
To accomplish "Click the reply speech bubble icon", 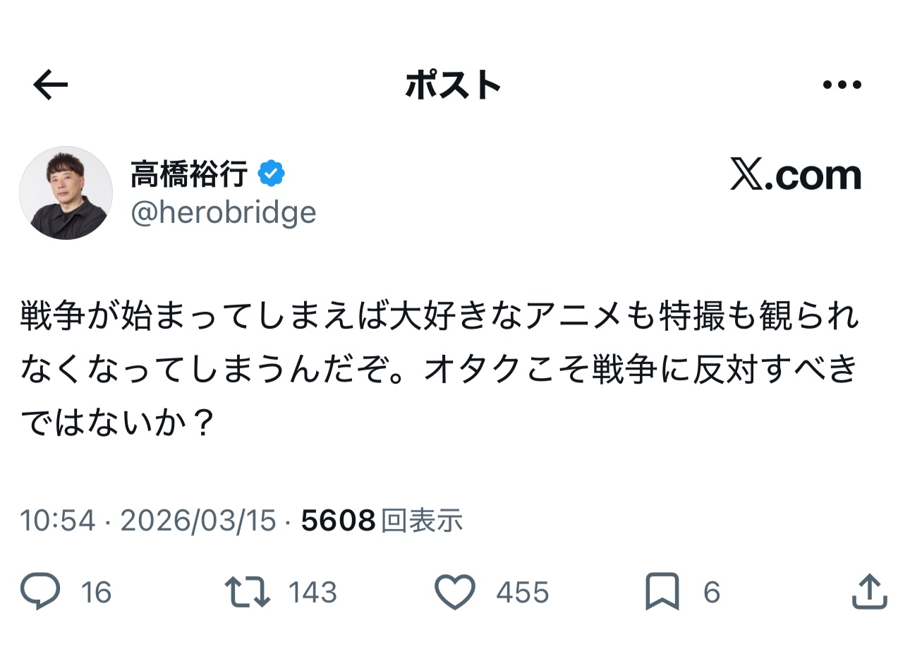I will pos(40,591).
